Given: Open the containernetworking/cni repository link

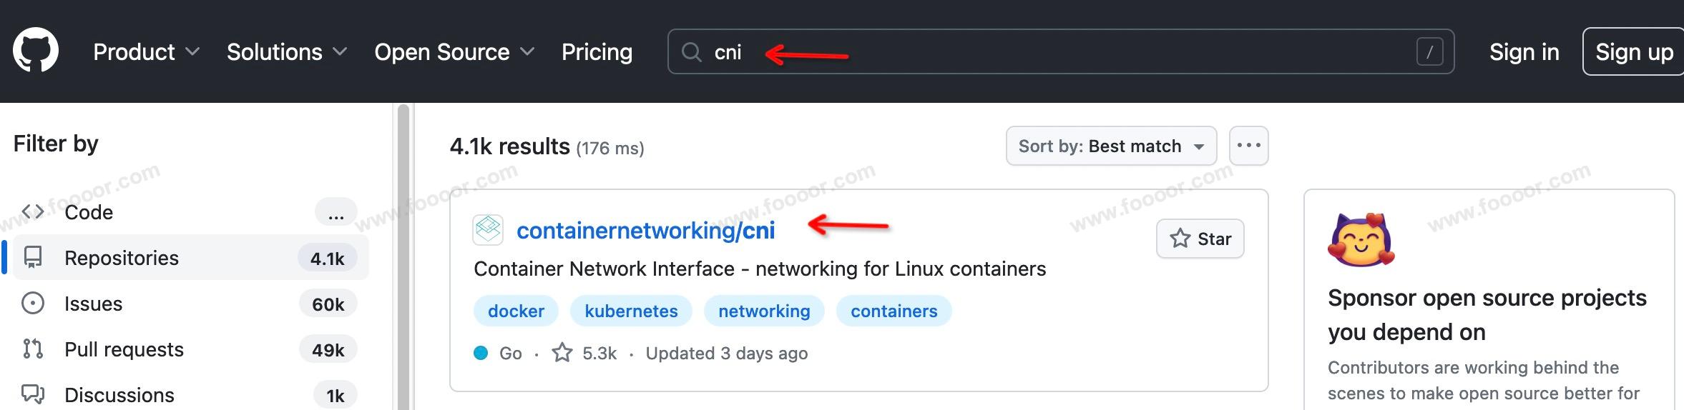Looking at the screenshot, I should tap(645, 230).
